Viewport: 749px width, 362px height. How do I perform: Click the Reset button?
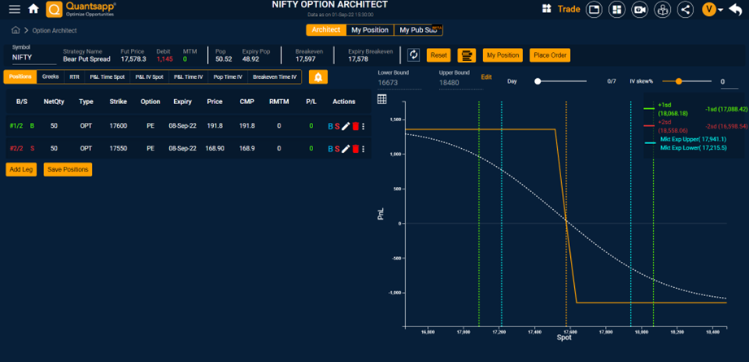click(x=438, y=55)
